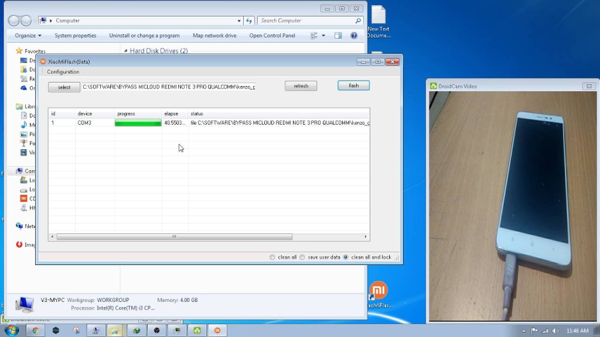Image resolution: width=600 pixels, height=337 pixels.
Task: Toggle the Explorer preview pane icon
Action: coord(338,36)
